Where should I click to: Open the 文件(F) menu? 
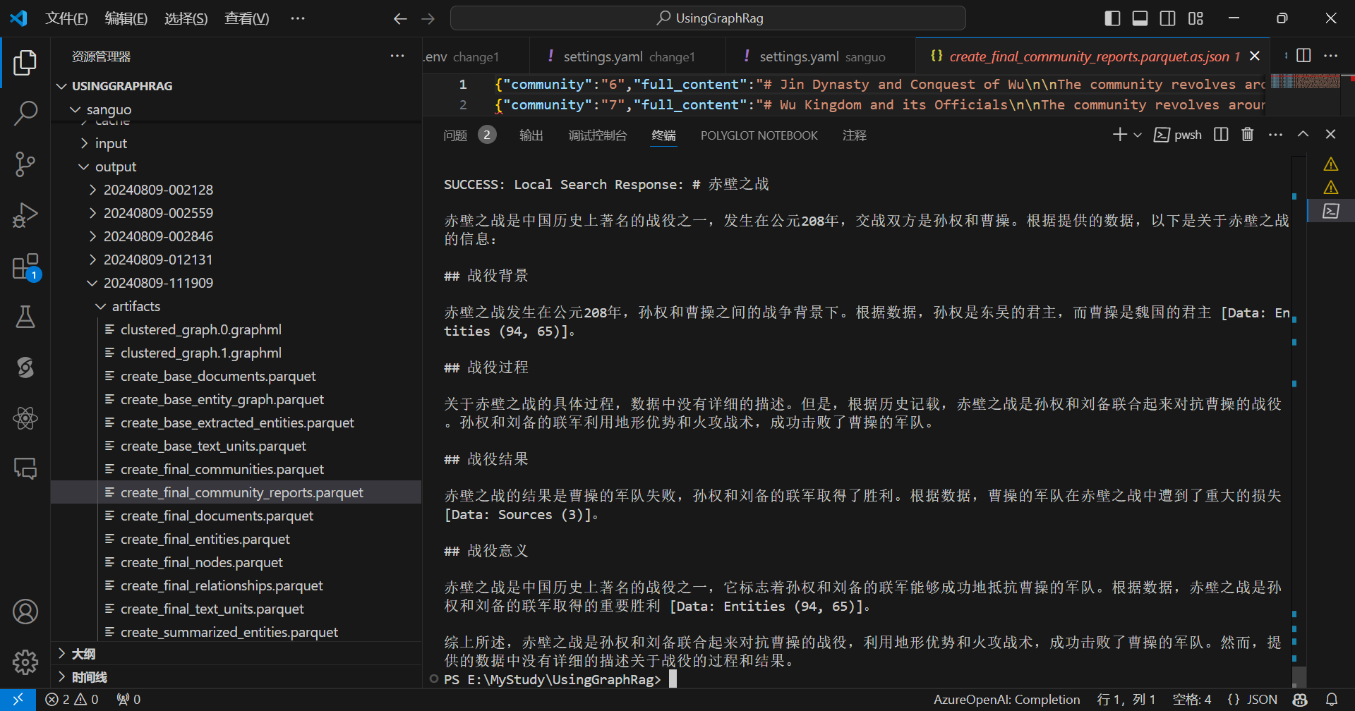coord(66,18)
